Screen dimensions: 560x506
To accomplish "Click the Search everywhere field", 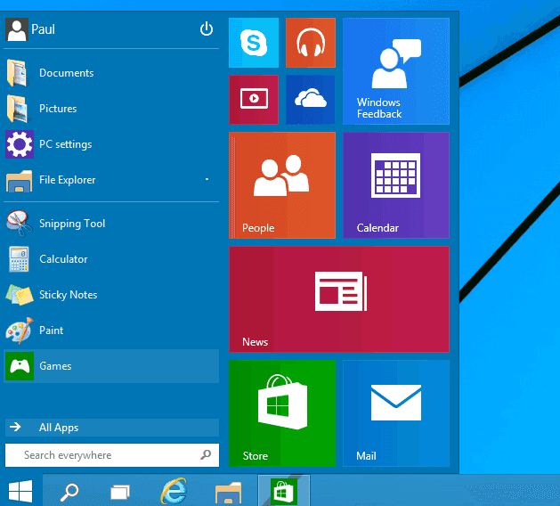I will (112, 455).
